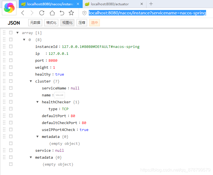Grab the drag handle of the type row

tap(4, 109)
